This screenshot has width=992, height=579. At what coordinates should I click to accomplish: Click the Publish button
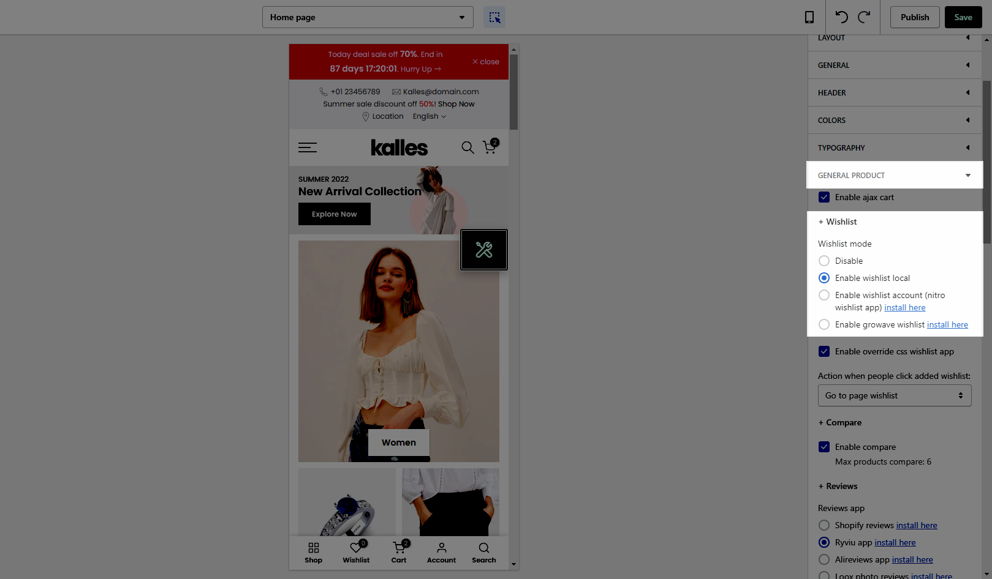tap(915, 17)
